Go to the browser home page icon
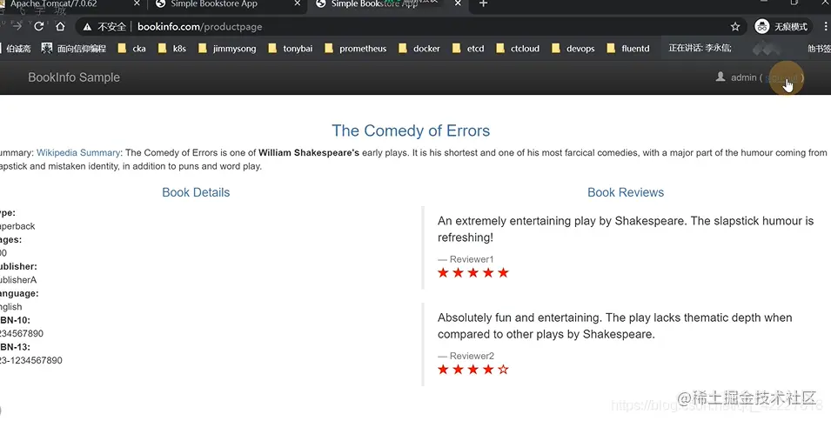This screenshot has height=421, width=831. pos(60,26)
